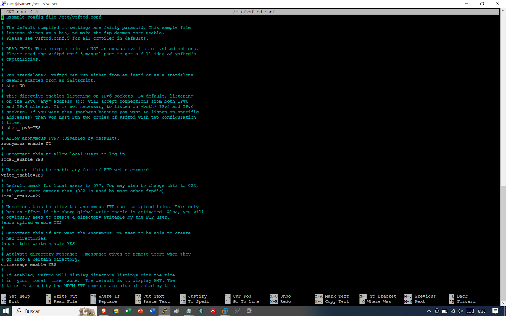Image resolution: width=506 pixels, height=316 pixels.
Task: Click the 'To Bracket' shortcut
Action: (x=378, y=296)
